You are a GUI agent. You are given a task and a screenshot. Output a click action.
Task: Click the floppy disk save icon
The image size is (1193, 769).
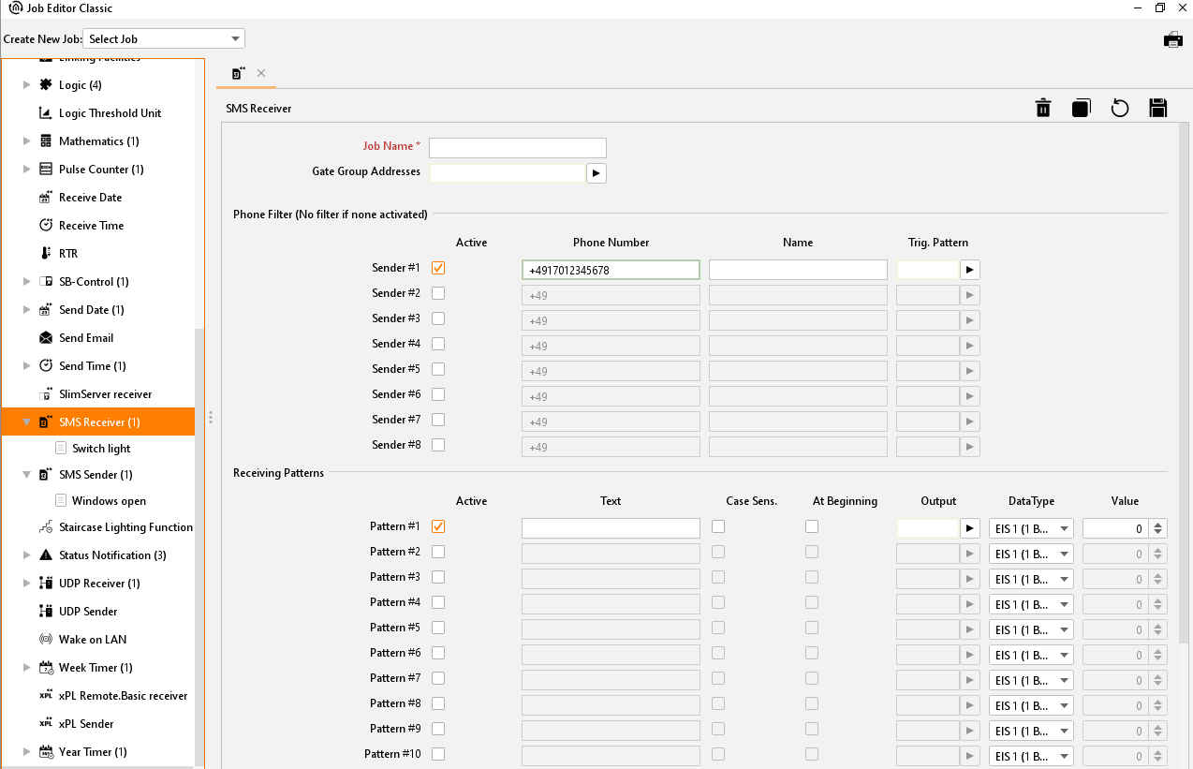point(1158,109)
